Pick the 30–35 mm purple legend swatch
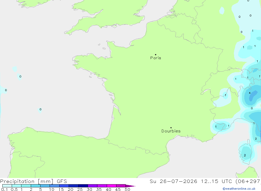This screenshot has width=261, height=191. point(93,186)
